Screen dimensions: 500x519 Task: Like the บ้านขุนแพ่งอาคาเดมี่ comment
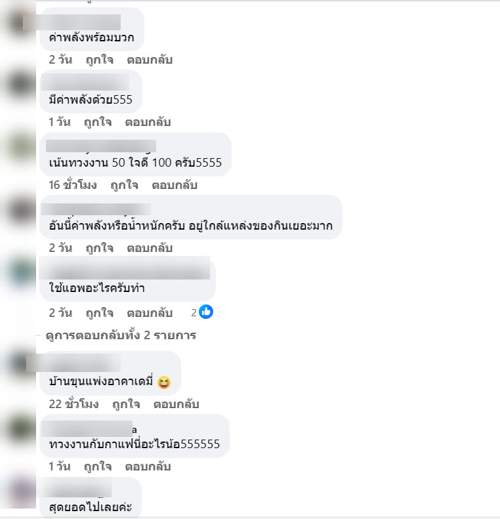click(126, 404)
